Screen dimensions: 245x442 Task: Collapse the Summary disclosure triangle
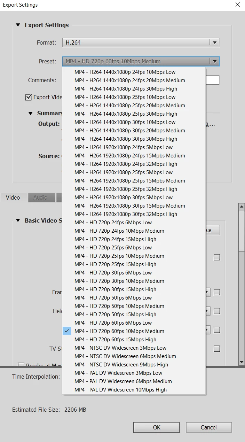coord(31,113)
